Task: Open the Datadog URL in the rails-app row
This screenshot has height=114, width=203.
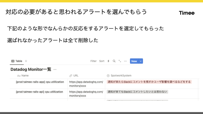Action: coord(86,84)
